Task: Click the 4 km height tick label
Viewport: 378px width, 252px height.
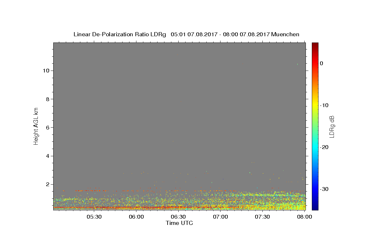Action: tap(47, 156)
